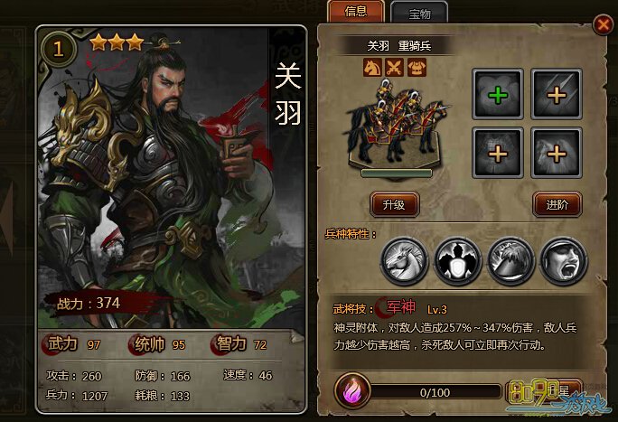Image resolution: width=618 pixels, height=422 pixels.
Task: Open the 宝物 tab
Action: tap(419, 13)
